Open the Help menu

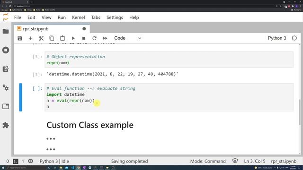[134, 17]
